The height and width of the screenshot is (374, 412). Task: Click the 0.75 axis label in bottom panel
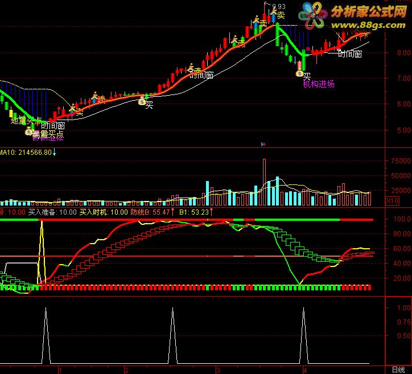pyautogui.click(x=404, y=322)
